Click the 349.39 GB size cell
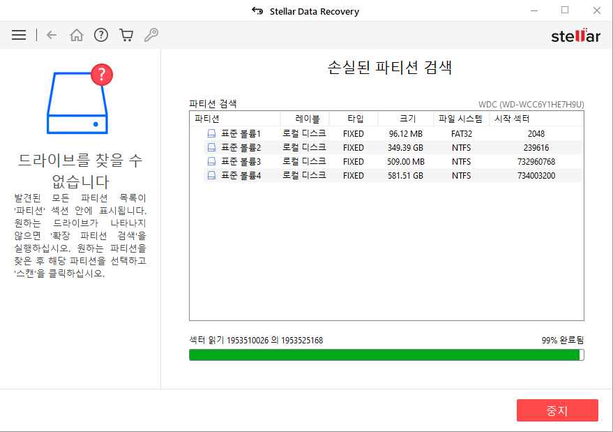The height and width of the screenshot is (432, 613). (x=405, y=148)
